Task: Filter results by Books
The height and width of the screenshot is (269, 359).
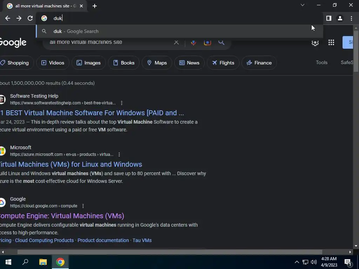Action: tap(124, 63)
